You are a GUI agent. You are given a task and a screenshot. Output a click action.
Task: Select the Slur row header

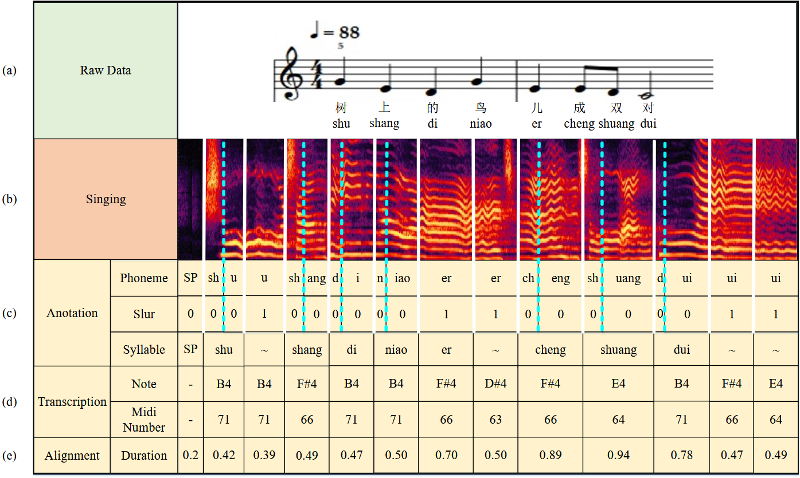144,314
